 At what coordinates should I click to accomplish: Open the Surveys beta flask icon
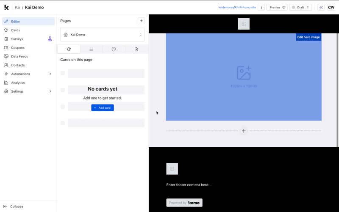50,39
